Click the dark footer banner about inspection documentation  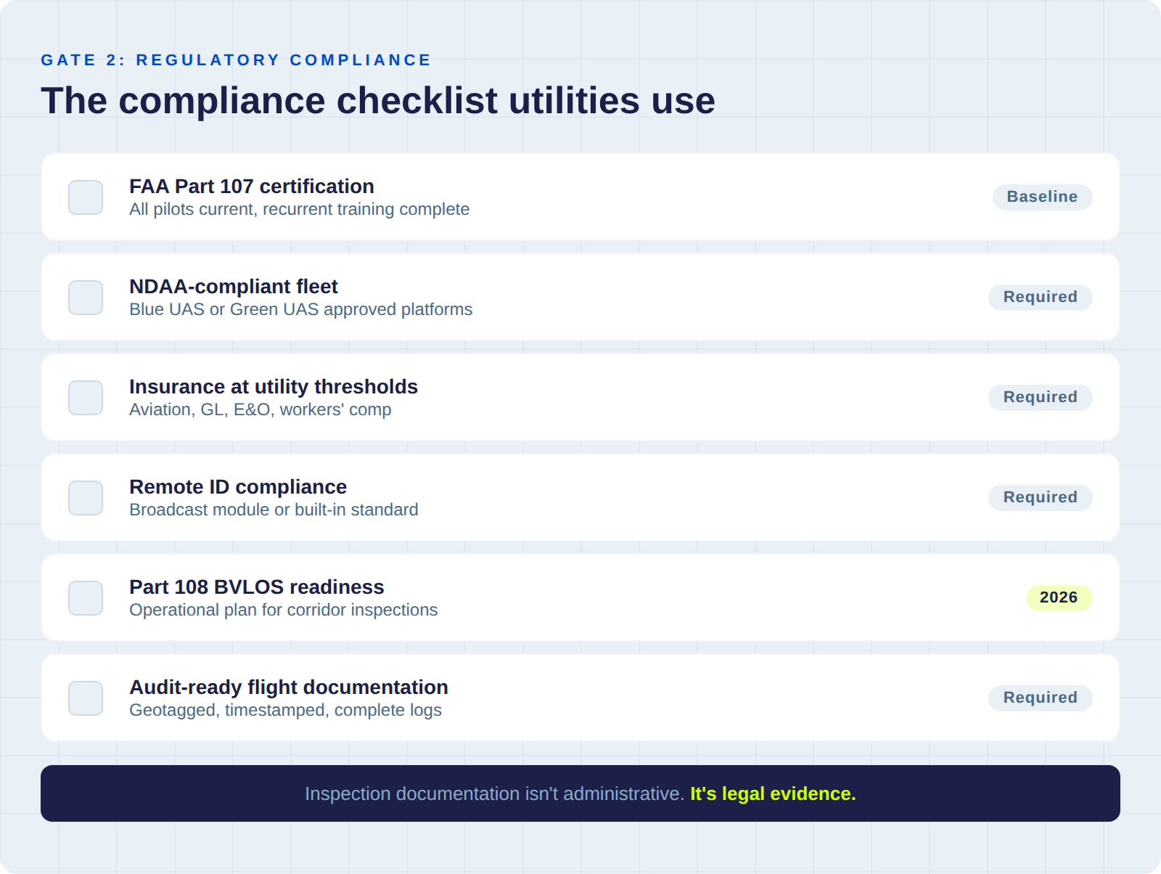pyautogui.click(x=580, y=793)
